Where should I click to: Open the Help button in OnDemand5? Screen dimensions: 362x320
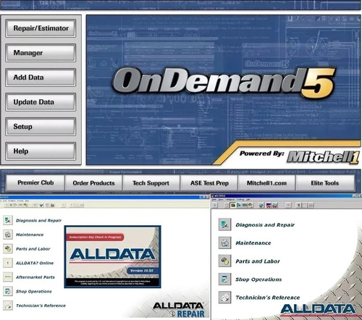tap(41, 151)
